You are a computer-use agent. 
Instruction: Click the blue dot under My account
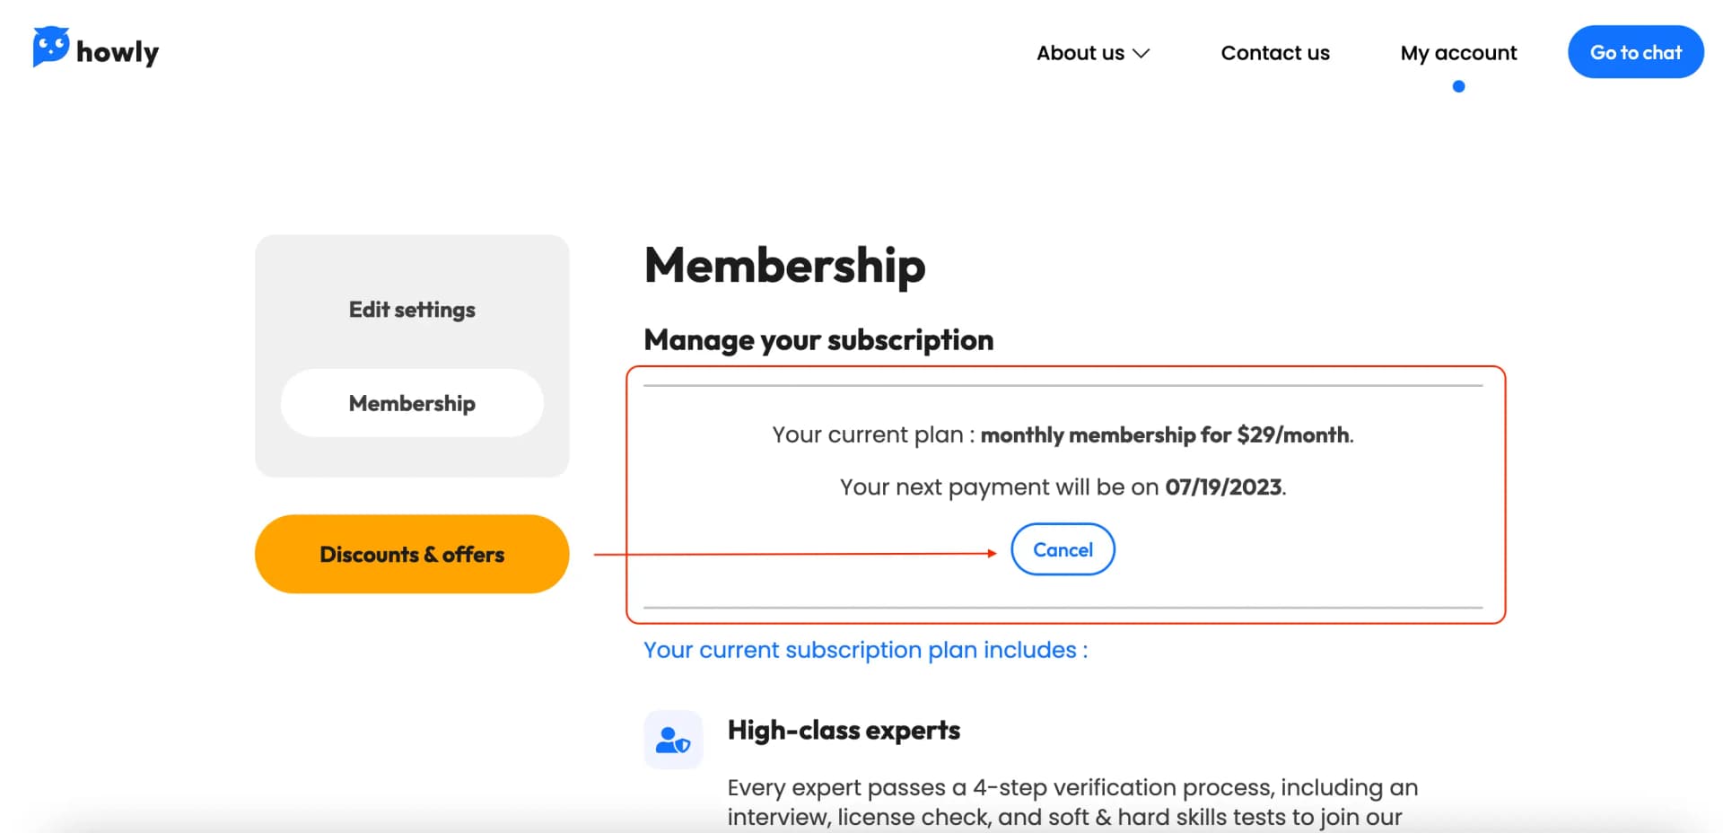pos(1458,87)
